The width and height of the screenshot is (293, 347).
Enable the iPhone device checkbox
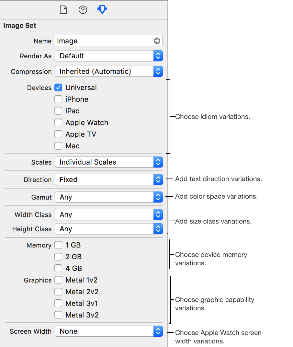[x=58, y=99]
